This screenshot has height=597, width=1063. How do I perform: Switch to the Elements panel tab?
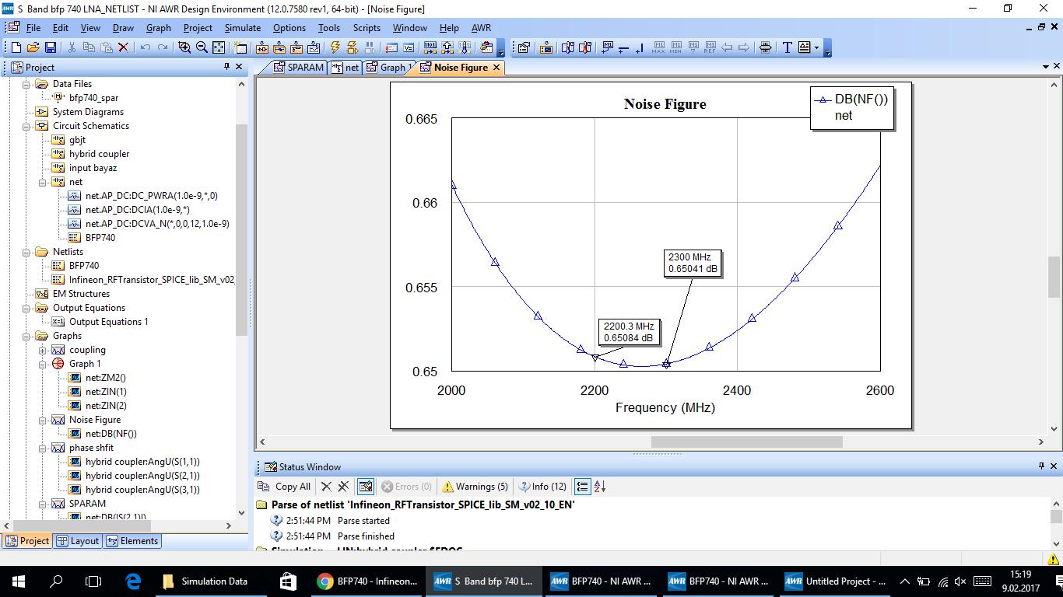tap(132, 541)
